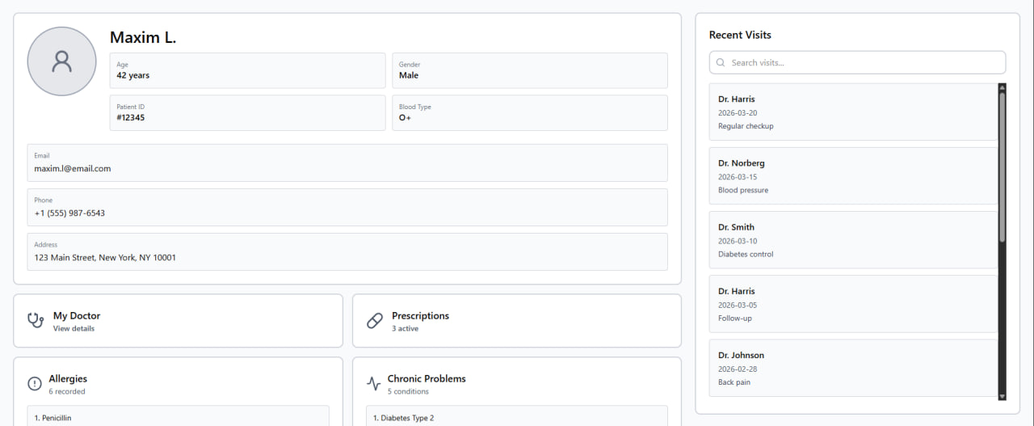
Task: Click the Follow-up visit reason
Action: pyautogui.click(x=735, y=318)
